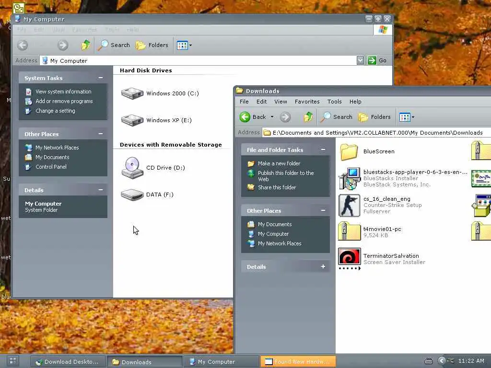Open Found New Hardware taskbar button
The image size is (491, 368).
pos(298,362)
